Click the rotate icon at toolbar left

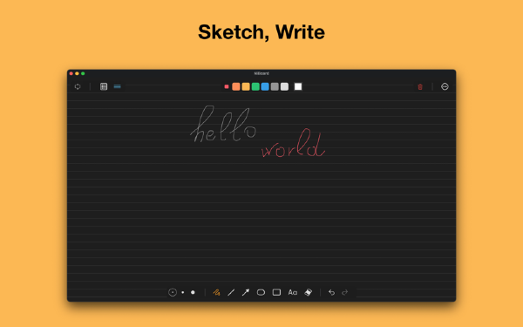[x=78, y=86]
